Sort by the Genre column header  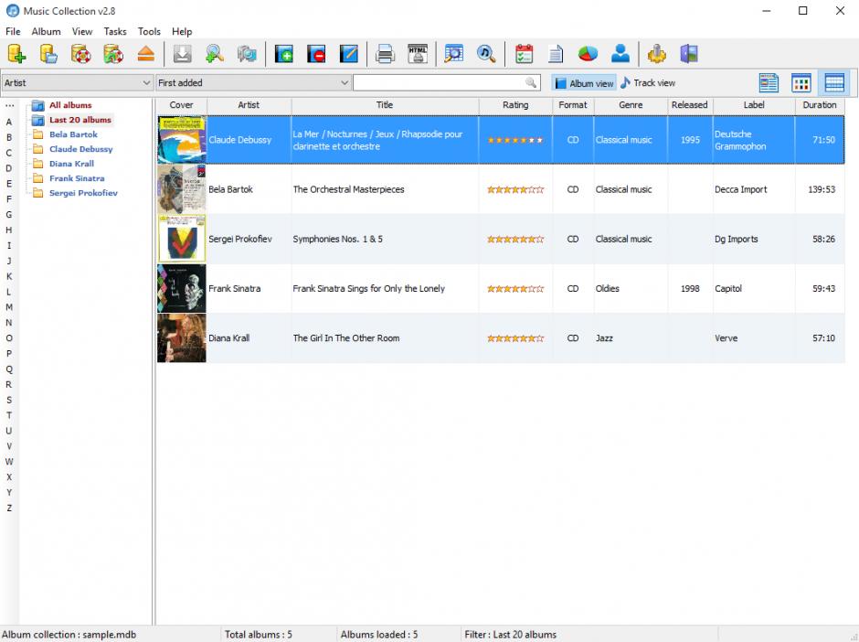[631, 105]
